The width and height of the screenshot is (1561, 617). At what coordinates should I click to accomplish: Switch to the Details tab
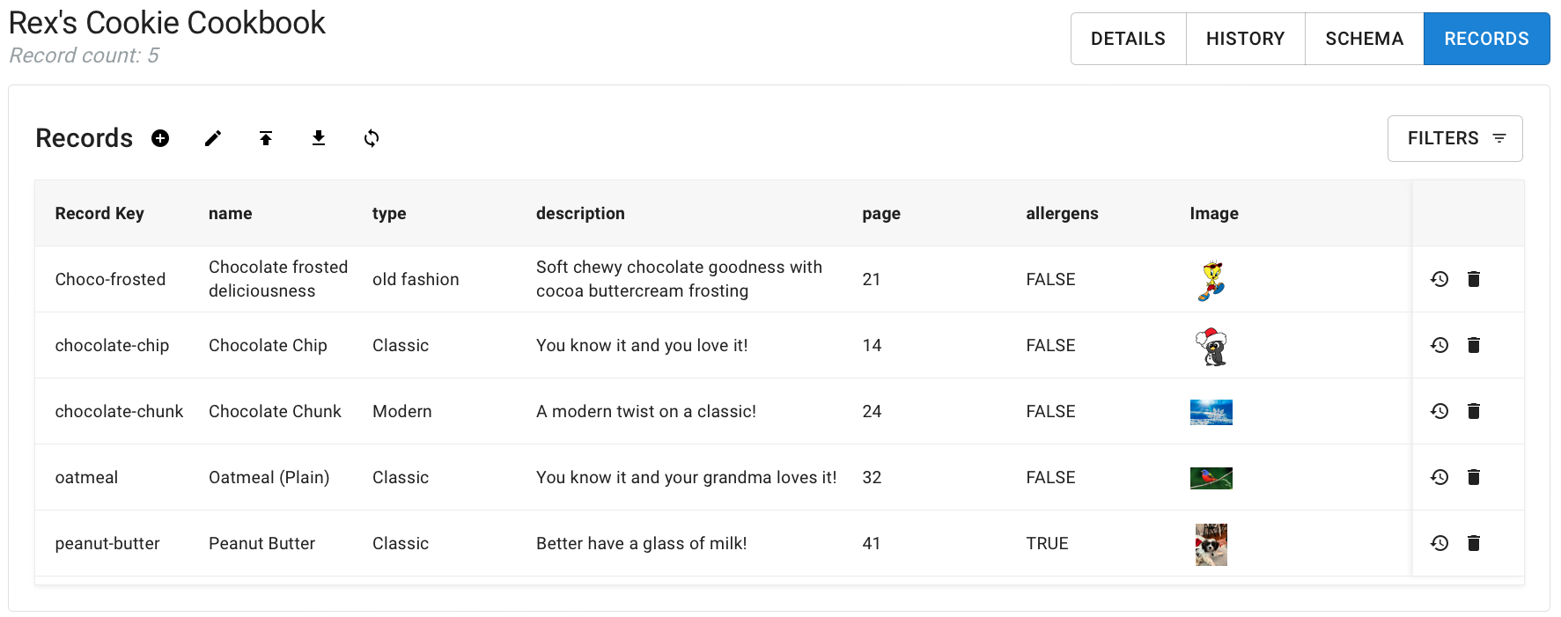[1128, 39]
